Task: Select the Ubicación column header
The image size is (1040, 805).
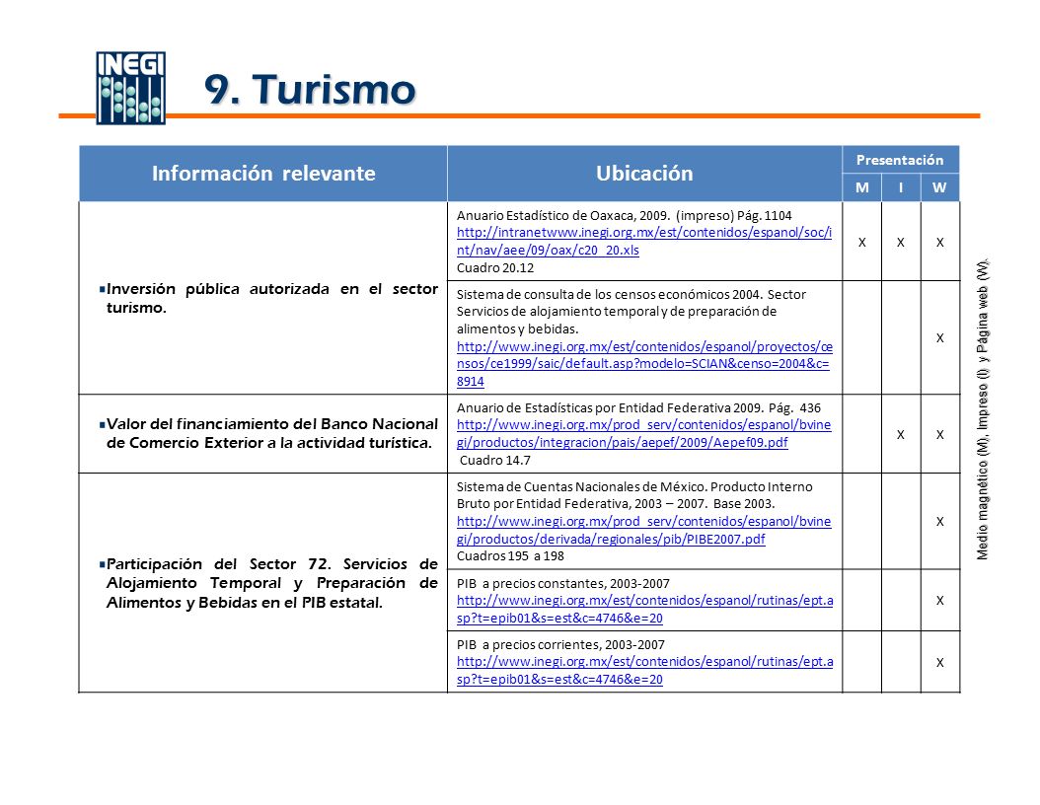Action: click(x=644, y=173)
